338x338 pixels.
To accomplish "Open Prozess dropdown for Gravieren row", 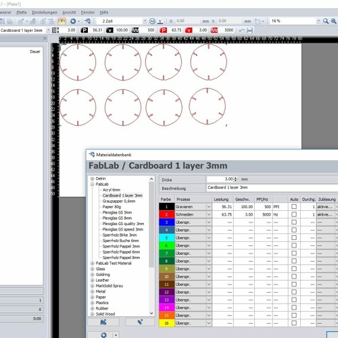I will coord(209,207).
